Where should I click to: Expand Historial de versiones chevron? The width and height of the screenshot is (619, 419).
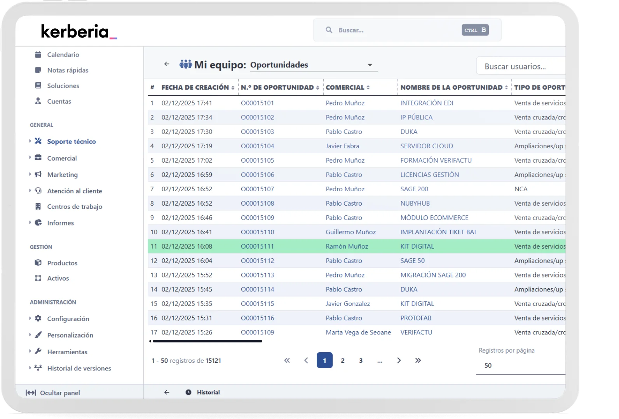tap(30, 368)
